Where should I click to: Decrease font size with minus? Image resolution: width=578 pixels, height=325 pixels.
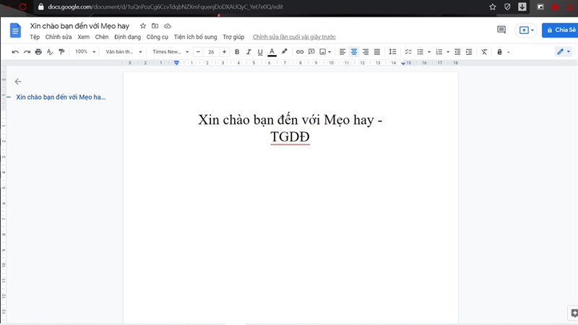(x=198, y=52)
